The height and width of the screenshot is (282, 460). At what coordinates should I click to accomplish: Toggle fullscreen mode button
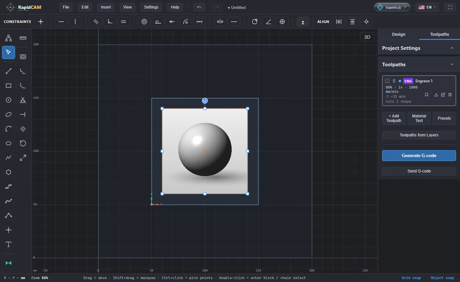[x=450, y=7]
